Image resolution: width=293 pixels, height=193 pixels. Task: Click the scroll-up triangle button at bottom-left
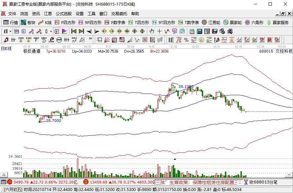coord(4,175)
